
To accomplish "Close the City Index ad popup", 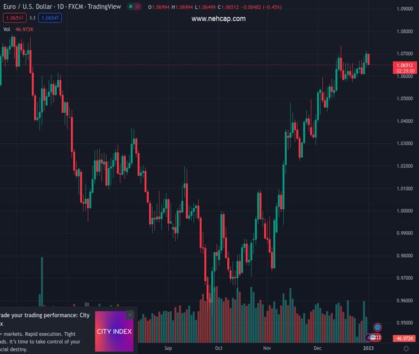I will 130,315.
